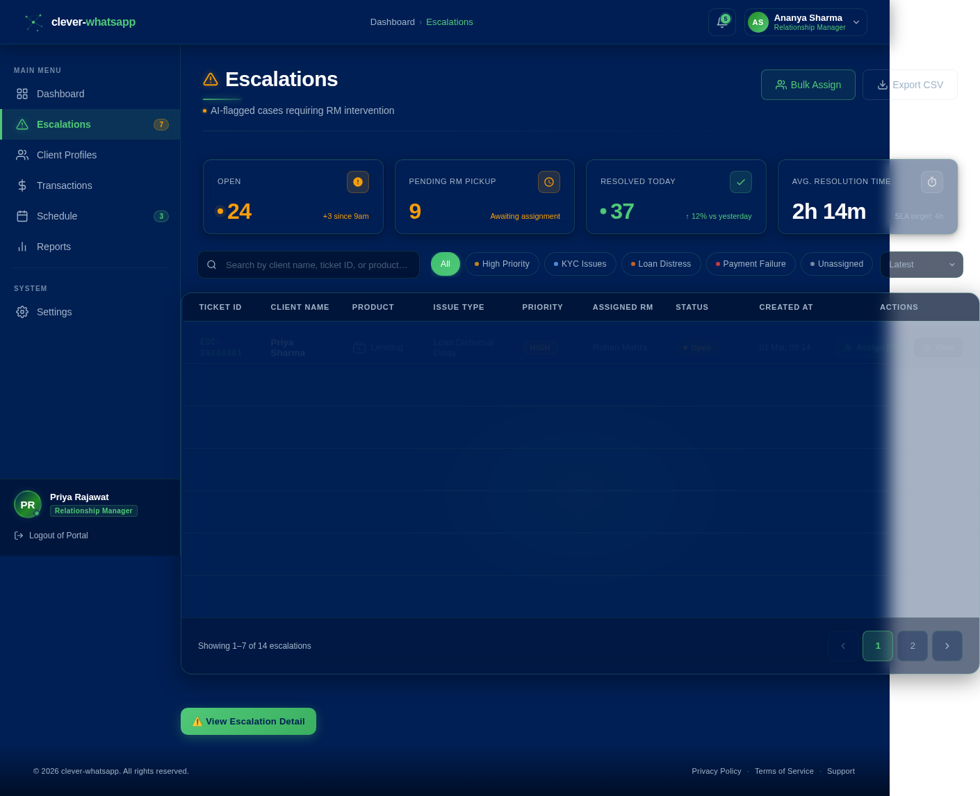Select the Transactions dollar icon
This screenshot has height=796, width=980.
coord(22,185)
